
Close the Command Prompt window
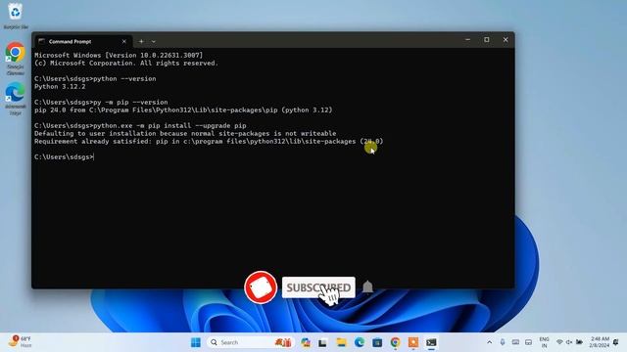point(506,40)
